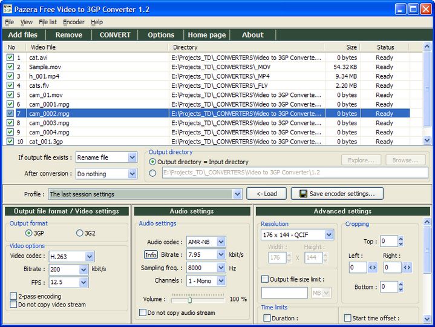
Task: Select the 3GP output format radio button
Action: [28, 233]
